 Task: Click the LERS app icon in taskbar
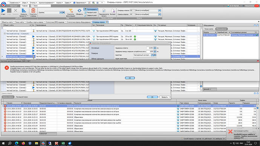coord(43,143)
